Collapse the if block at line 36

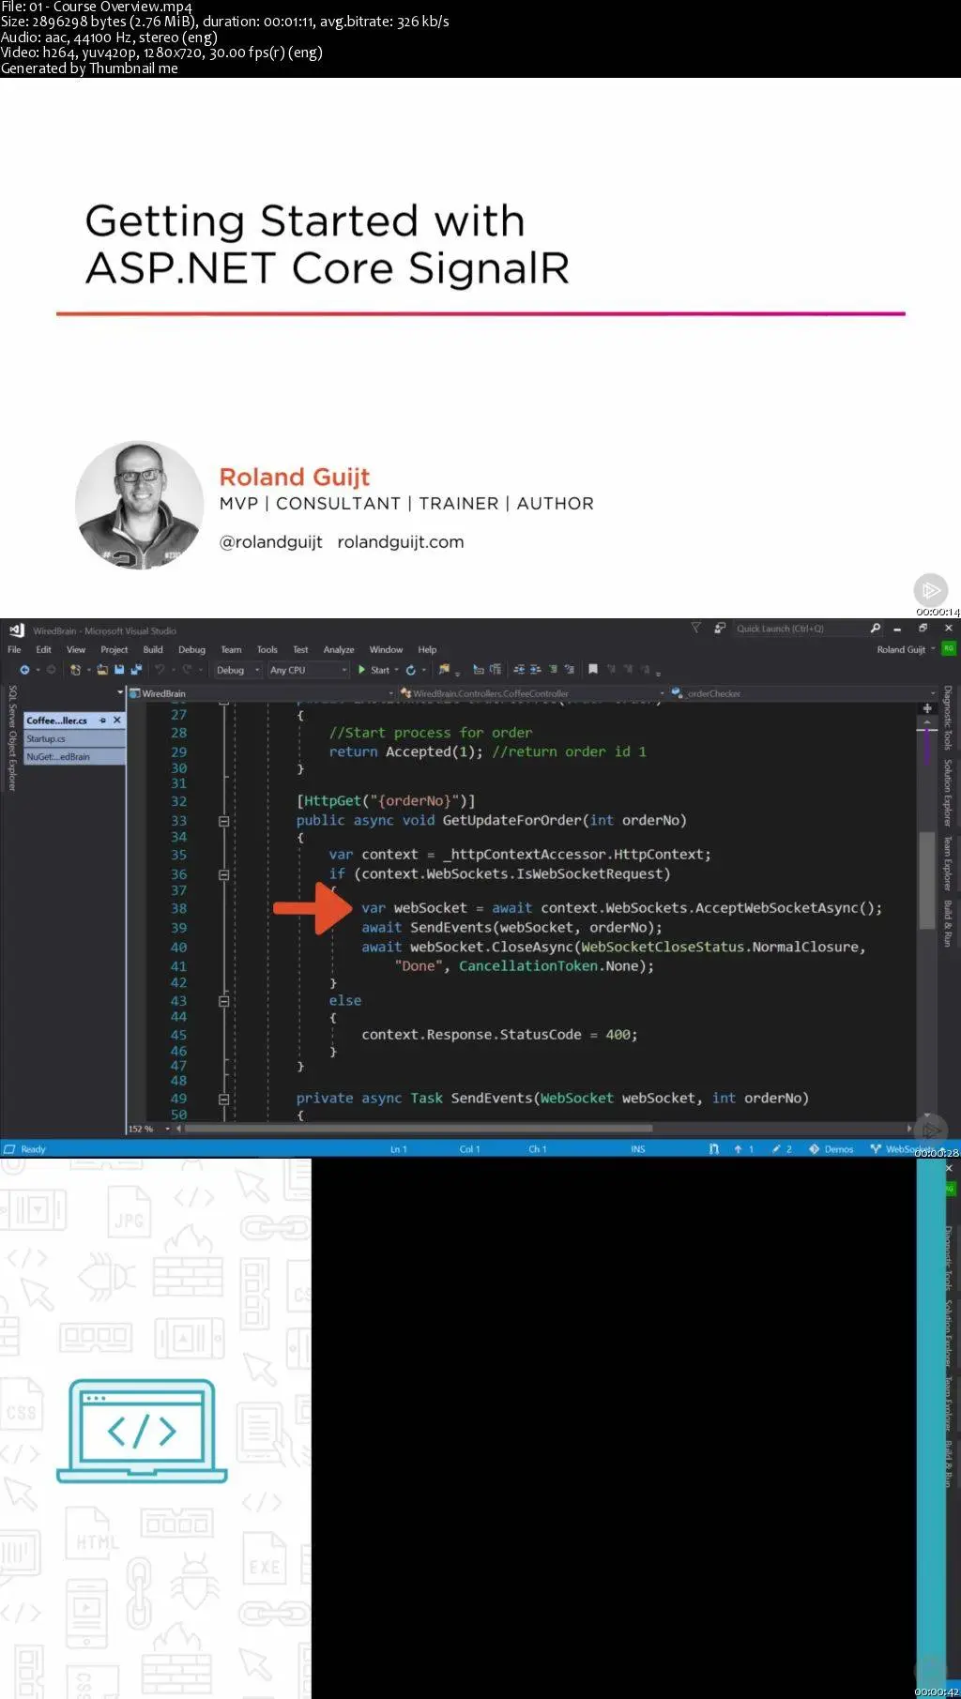pyautogui.click(x=223, y=874)
